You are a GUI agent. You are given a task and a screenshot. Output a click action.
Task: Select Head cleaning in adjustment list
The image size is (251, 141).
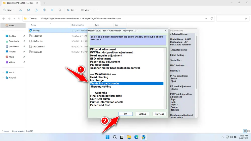coord(99,77)
